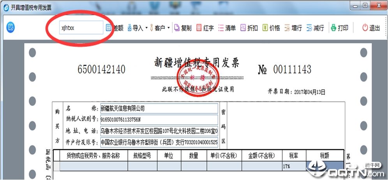
Task: Open the 清单 list tool
Action: pyautogui.click(x=227, y=28)
